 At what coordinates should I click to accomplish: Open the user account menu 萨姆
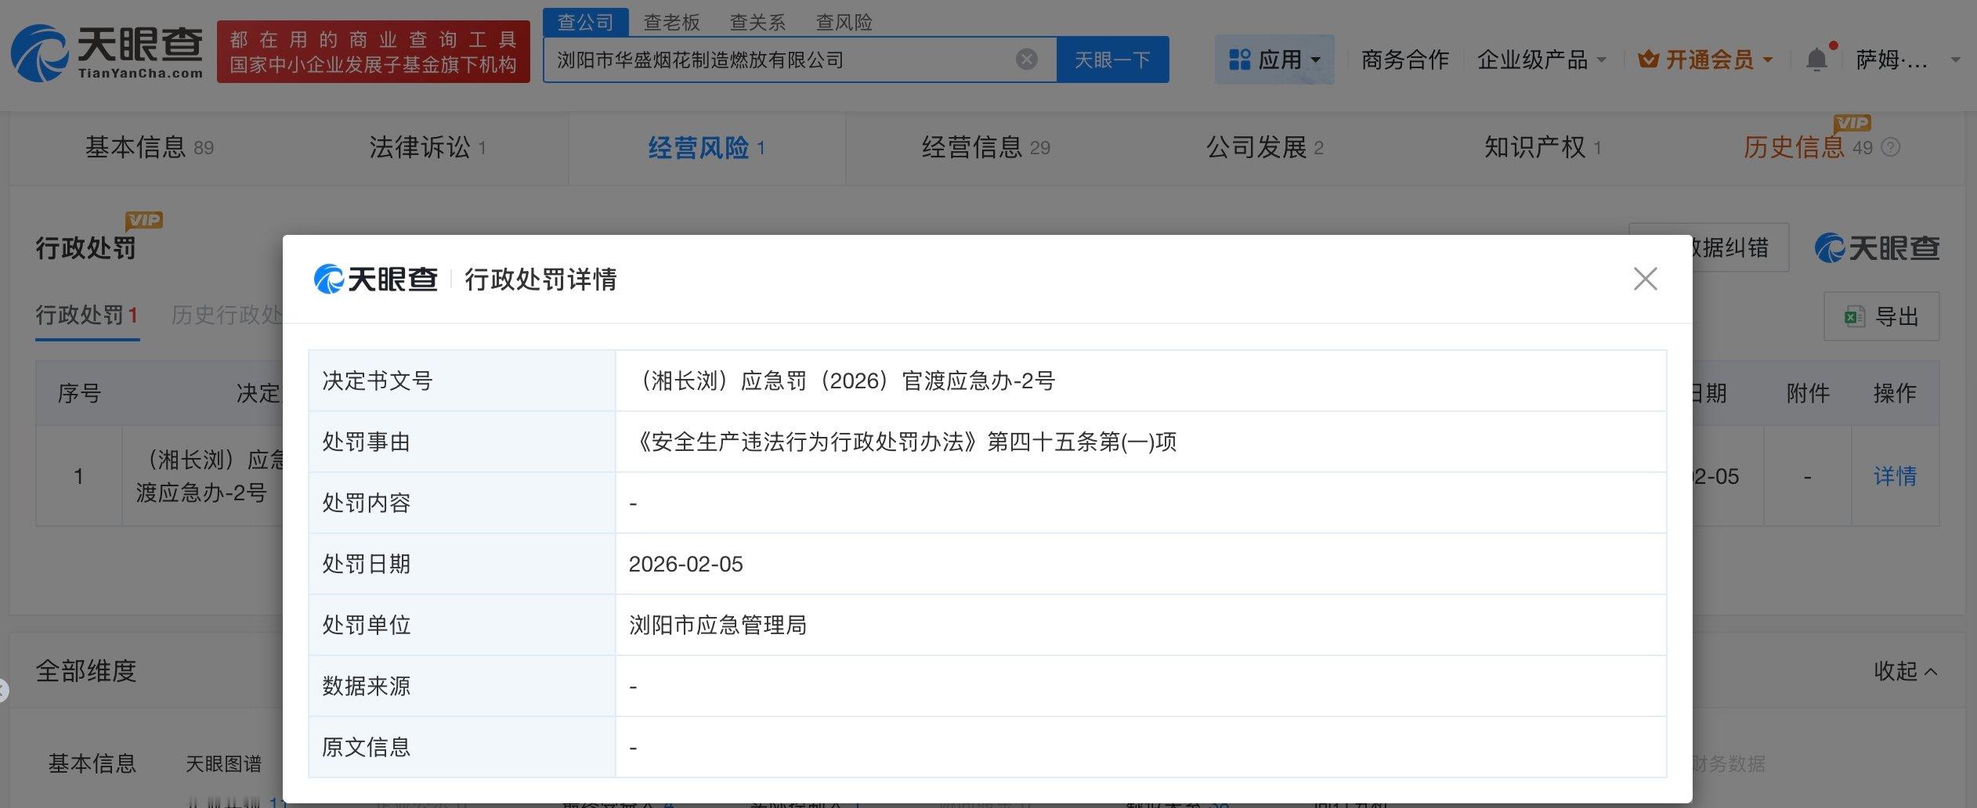tap(1907, 60)
